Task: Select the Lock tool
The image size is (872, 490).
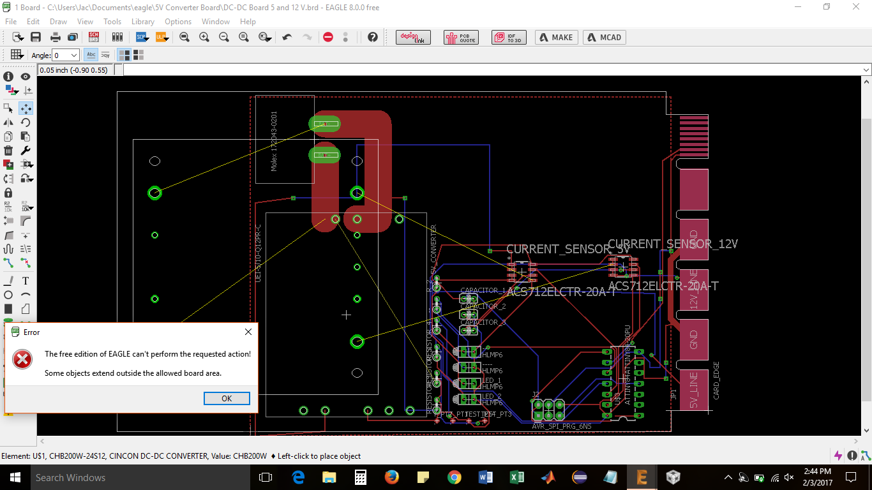Action: click(x=8, y=193)
